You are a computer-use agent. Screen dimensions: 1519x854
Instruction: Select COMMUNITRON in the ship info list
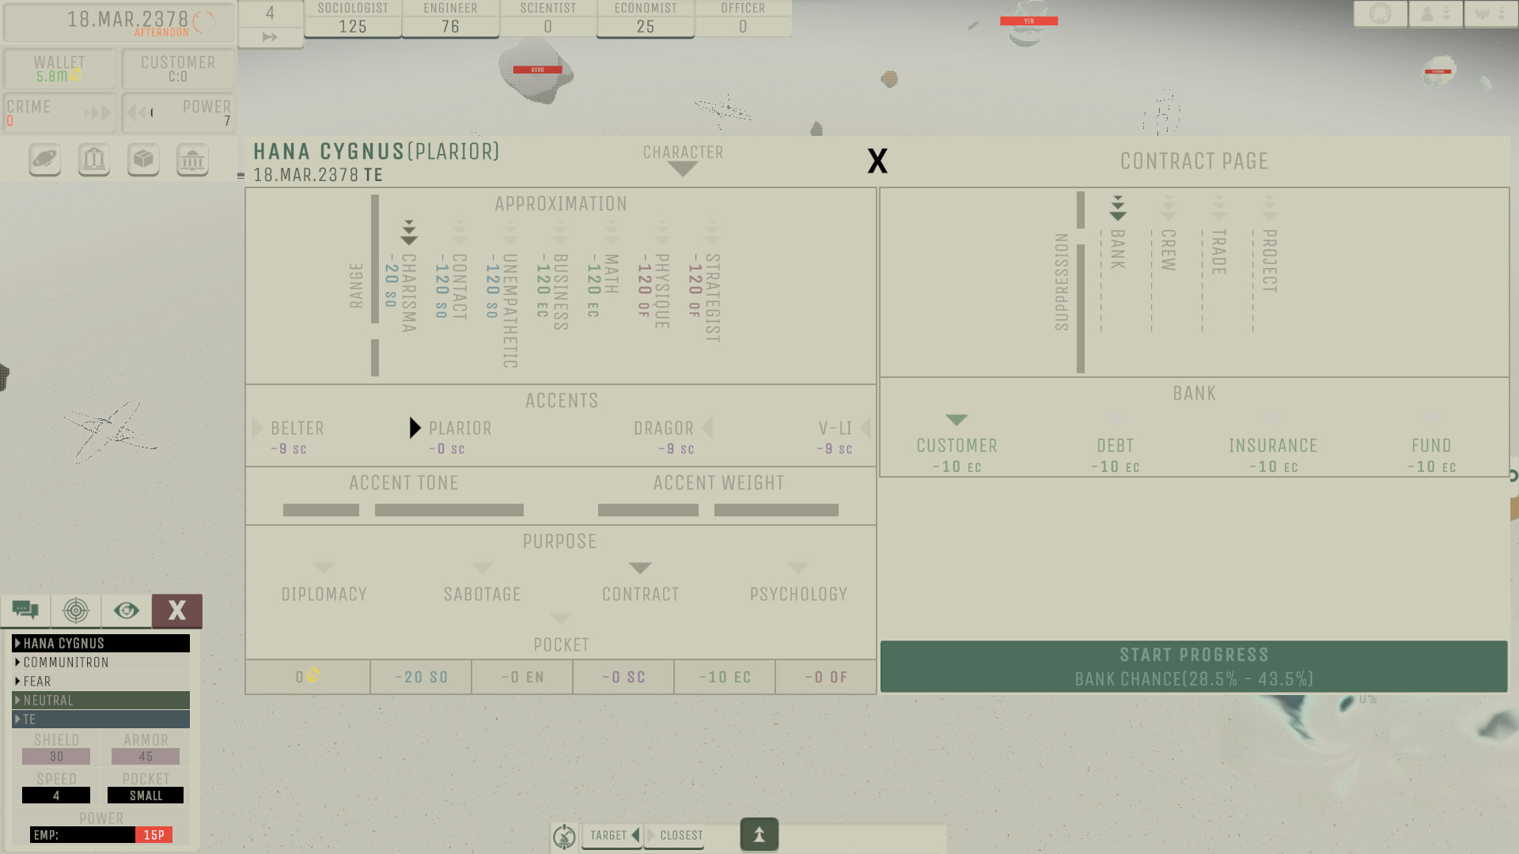[x=63, y=662]
